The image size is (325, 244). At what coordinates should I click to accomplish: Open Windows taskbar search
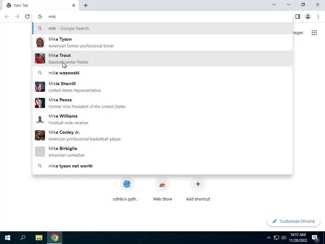[23, 238]
